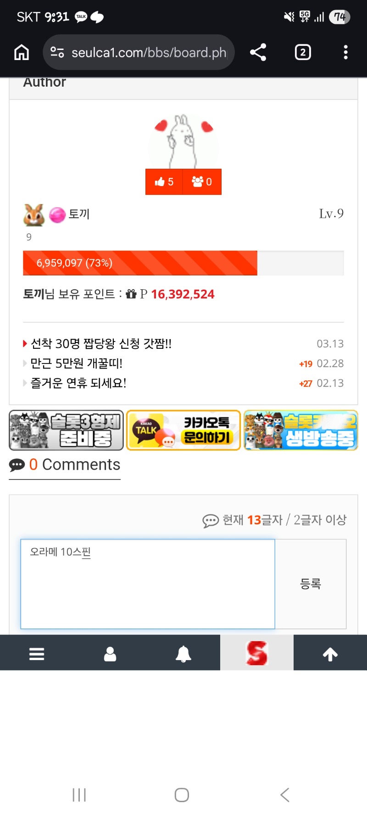Tap the share icon in browser toolbar
The image size is (367, 815).
[x=258, y=52]
